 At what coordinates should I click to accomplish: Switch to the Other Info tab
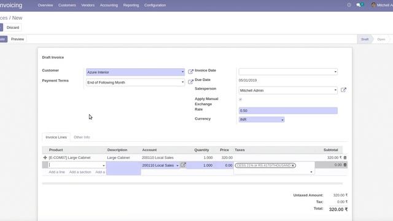pyautogui.click(x=82, y=137)
